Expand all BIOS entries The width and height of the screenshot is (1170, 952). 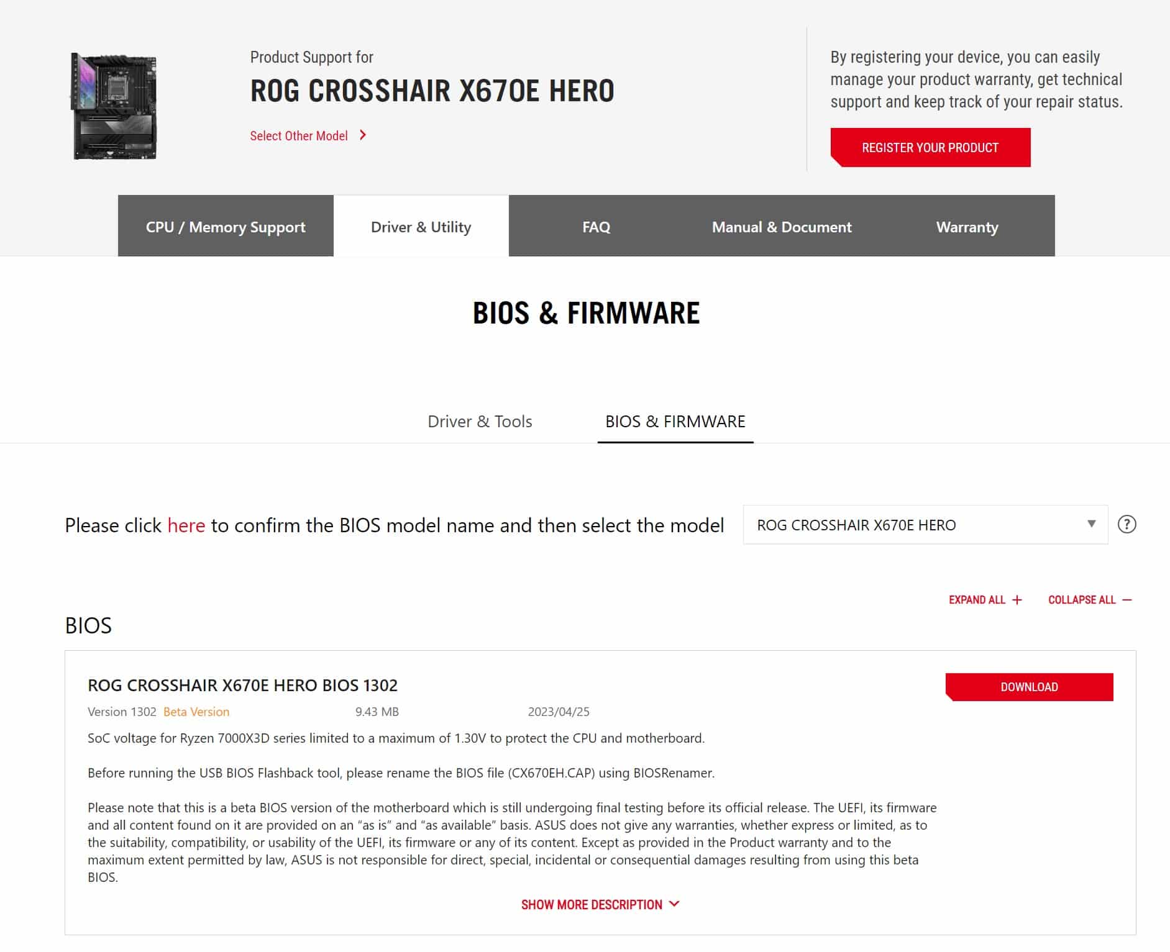coord(977,600)
